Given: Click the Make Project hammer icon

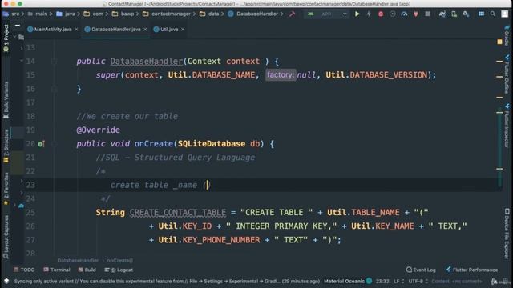Looking at the screenshot, I should pyautogui.click(x=292, y=14).
